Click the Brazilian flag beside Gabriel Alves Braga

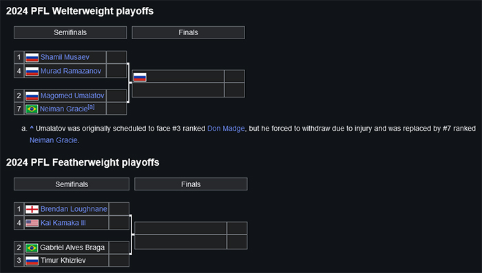32,248
